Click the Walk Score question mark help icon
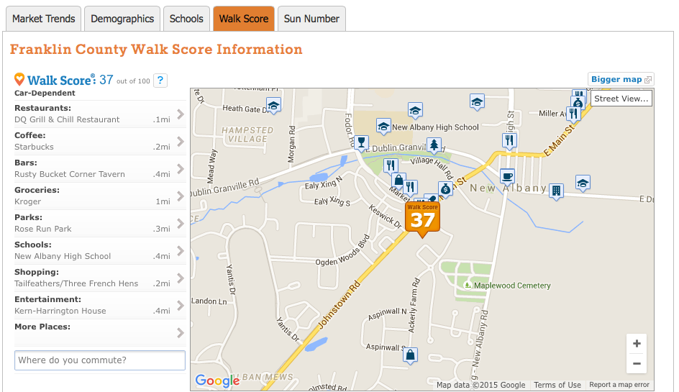The image size is (679, 392). coord(160,81)
